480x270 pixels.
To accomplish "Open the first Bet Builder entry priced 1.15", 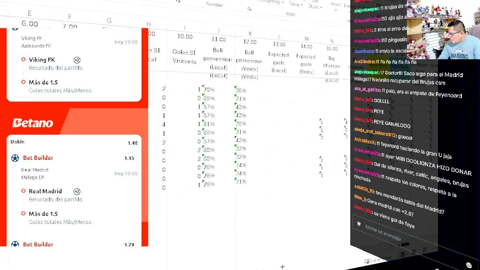I will pyautogui.click(x=74, y=158).
